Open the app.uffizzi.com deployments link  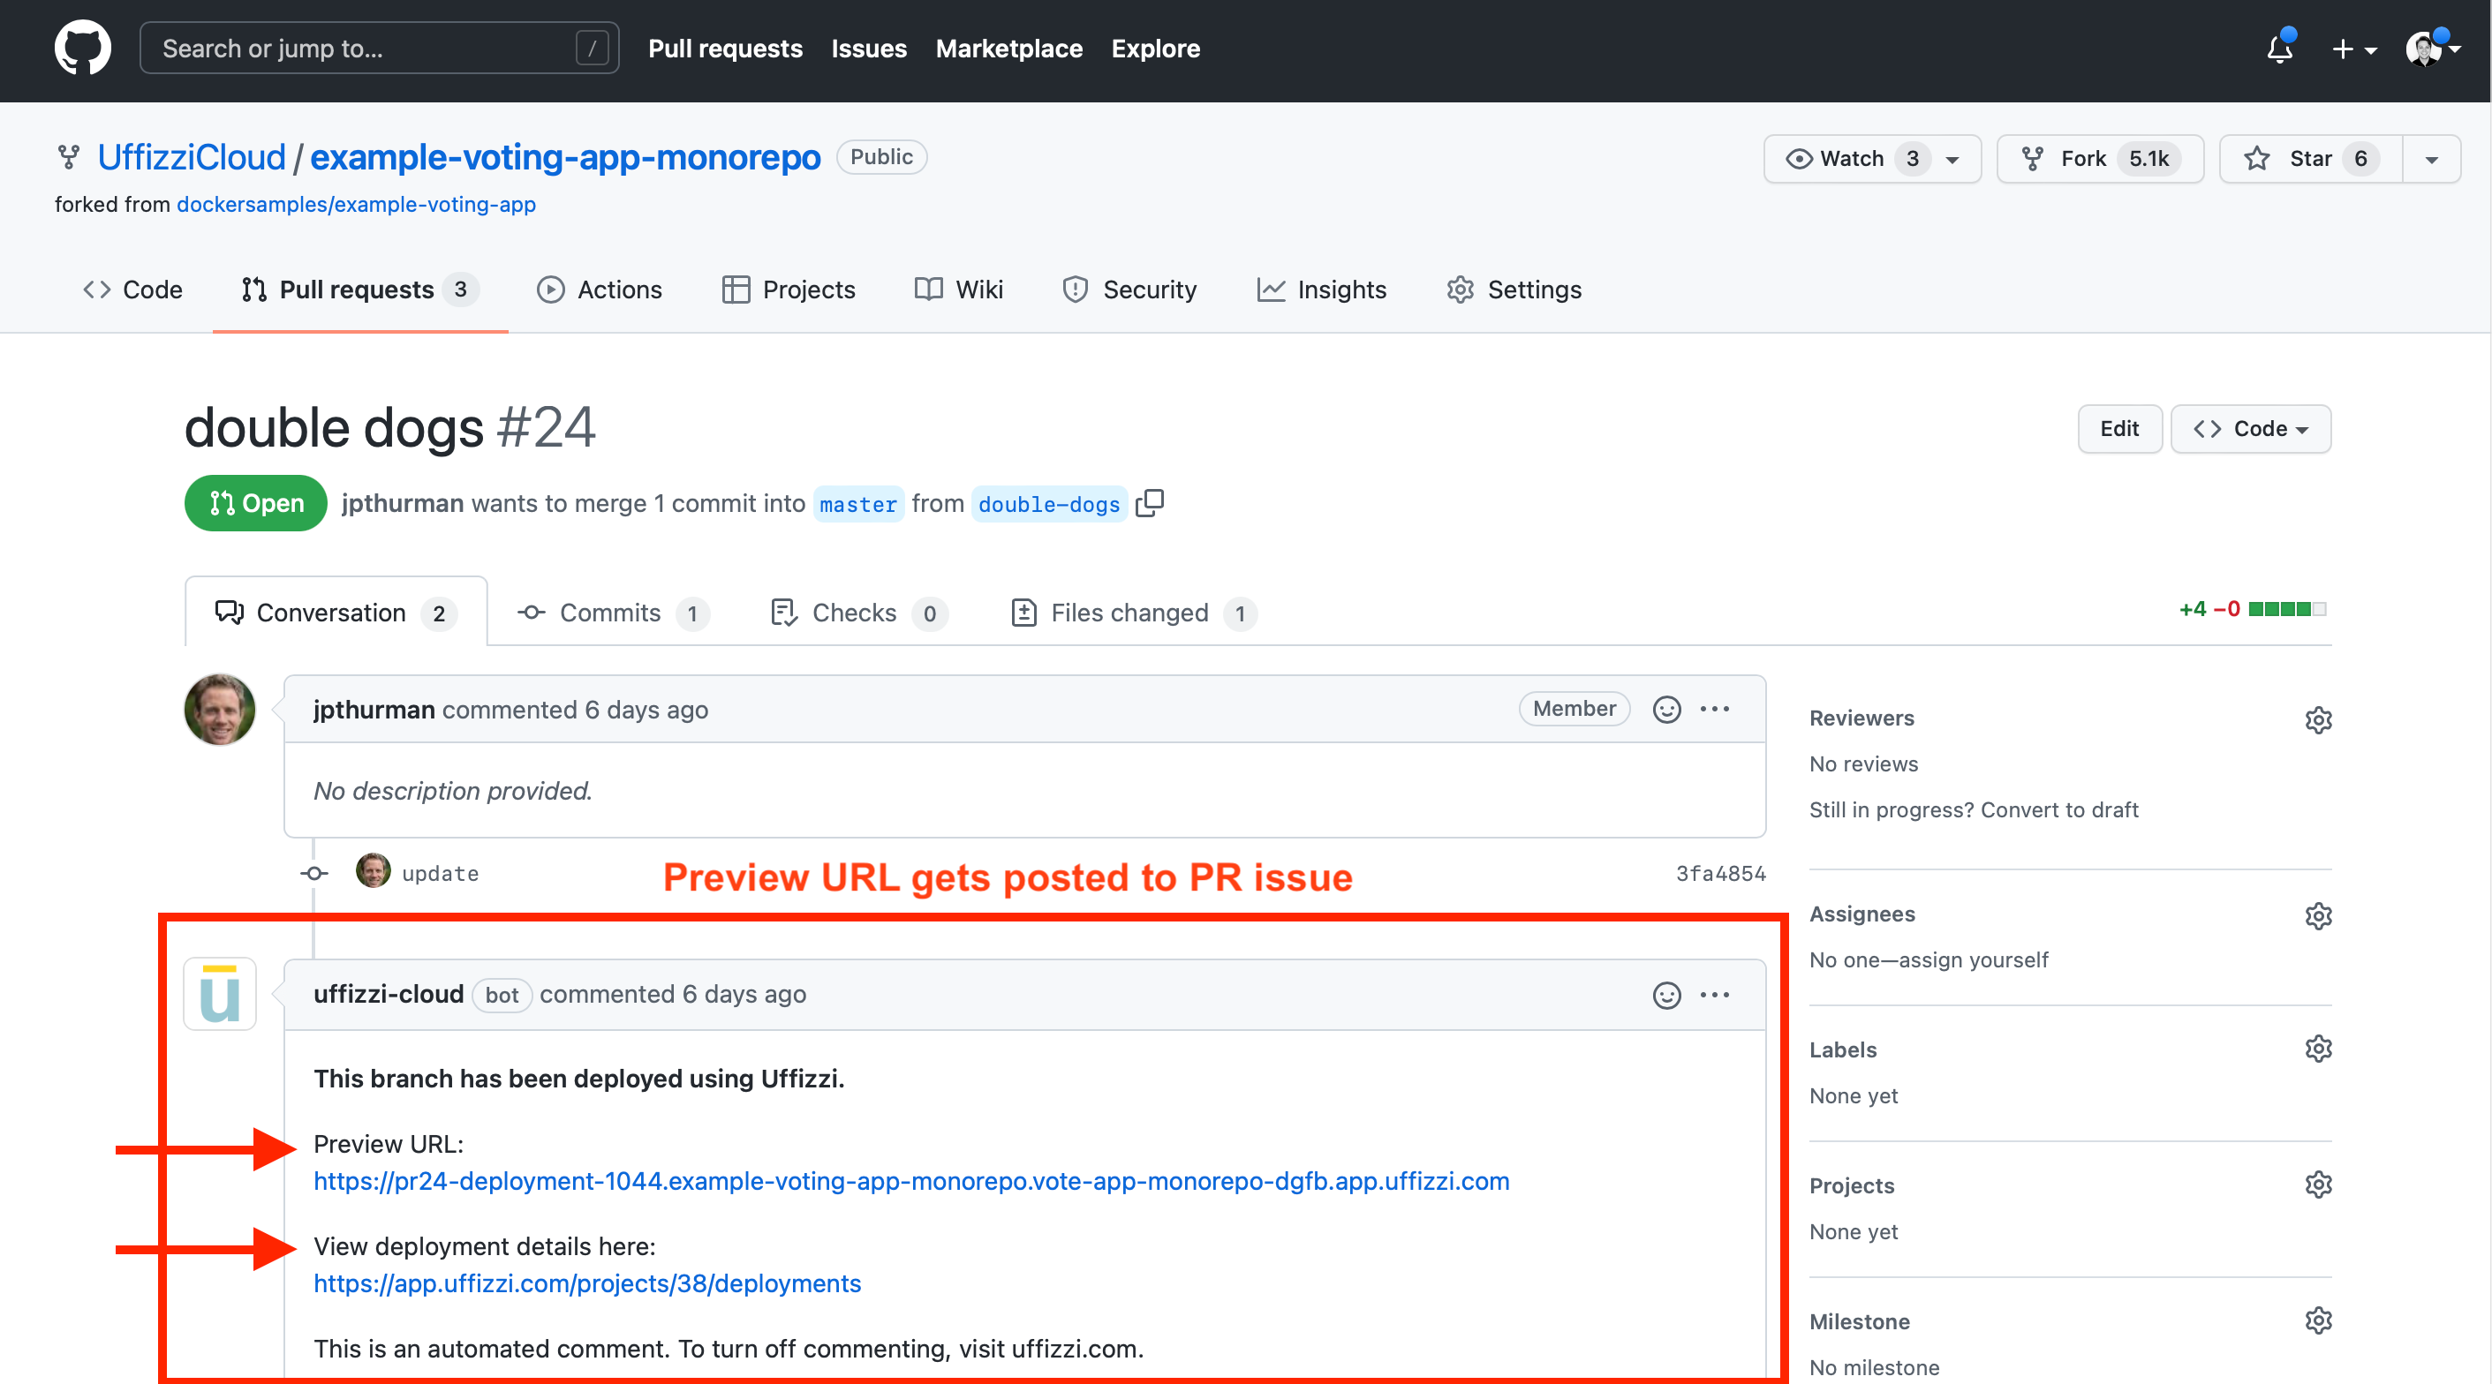coord(587,1283)
